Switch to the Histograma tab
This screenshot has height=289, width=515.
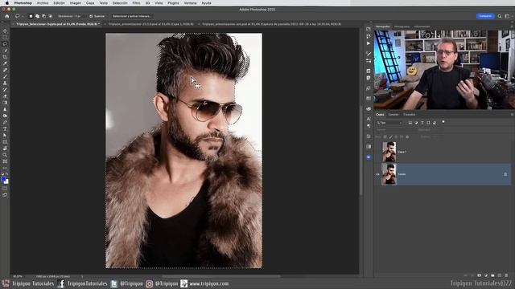tap(402, 26)
